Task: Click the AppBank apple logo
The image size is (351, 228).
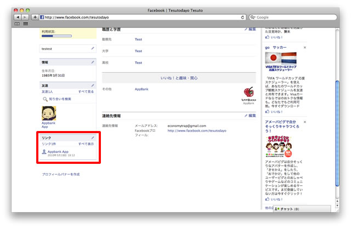Action: pos(248,92)
